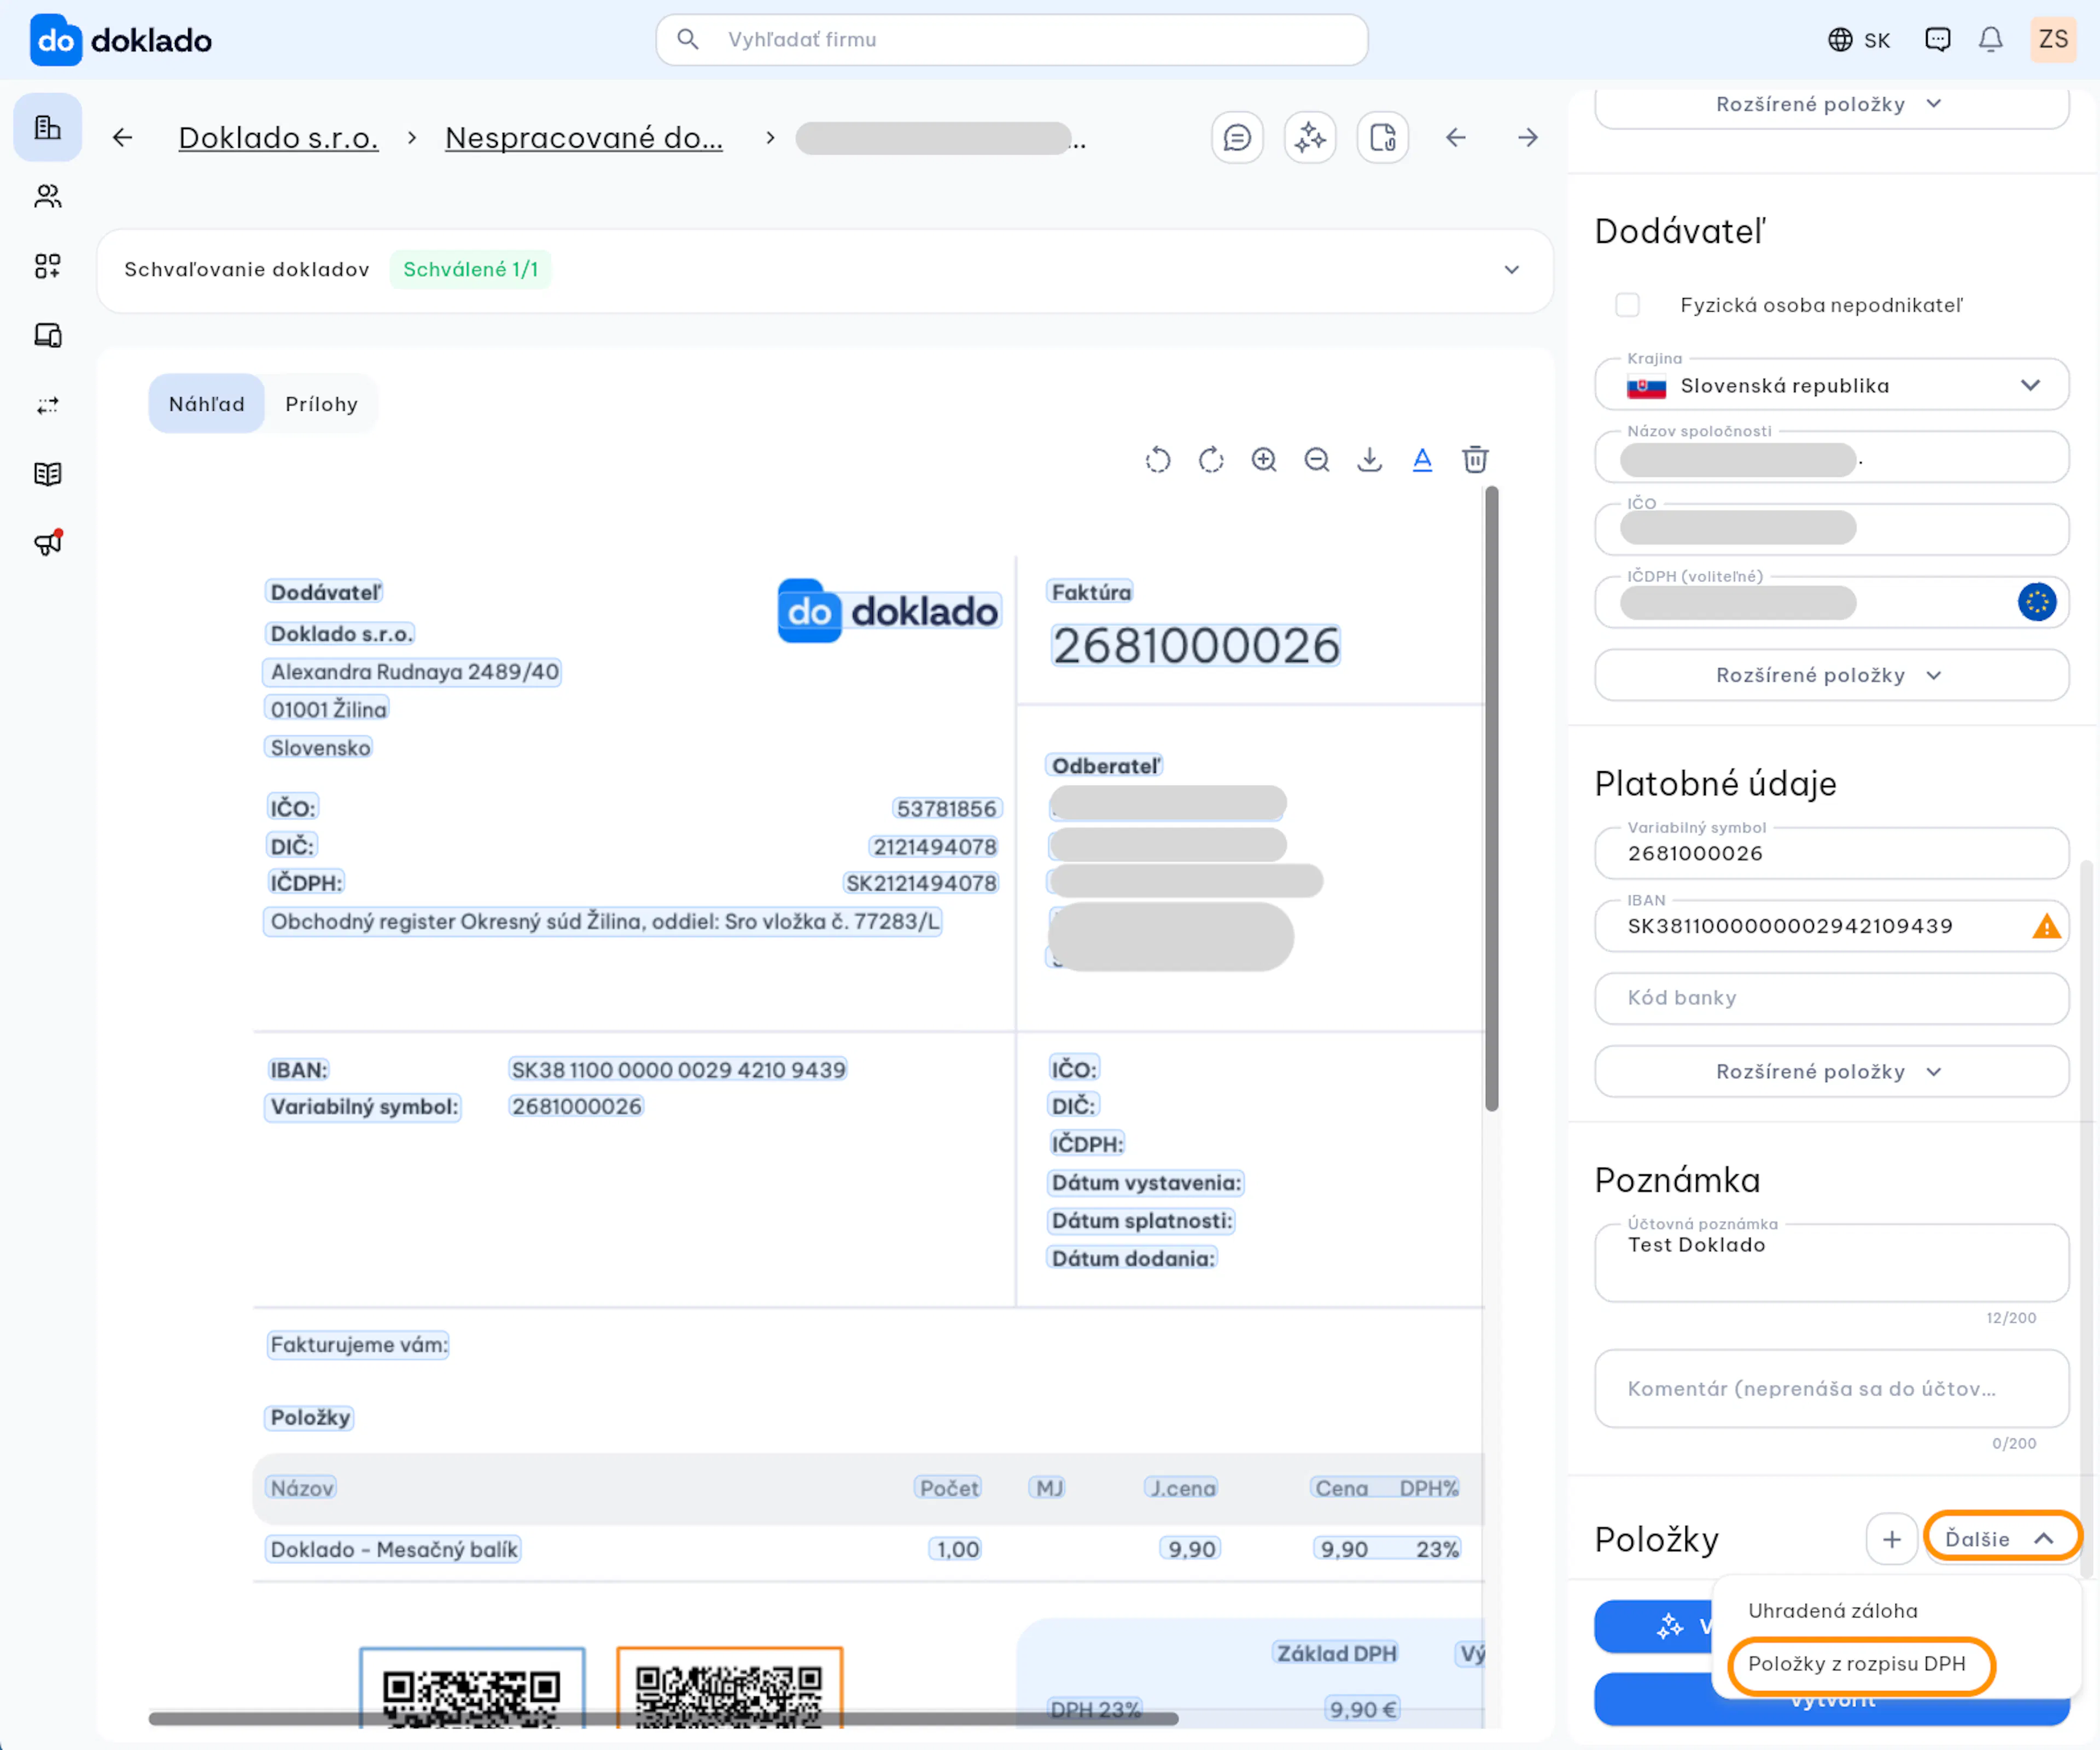Zoom in on the invoice preview
Screen dimensions: 2100x1750
point(1264,460)
